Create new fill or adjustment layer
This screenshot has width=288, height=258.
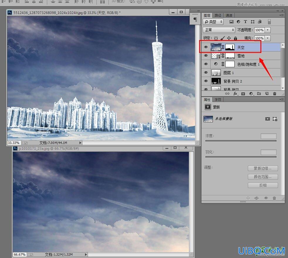[x=251, y=94]
